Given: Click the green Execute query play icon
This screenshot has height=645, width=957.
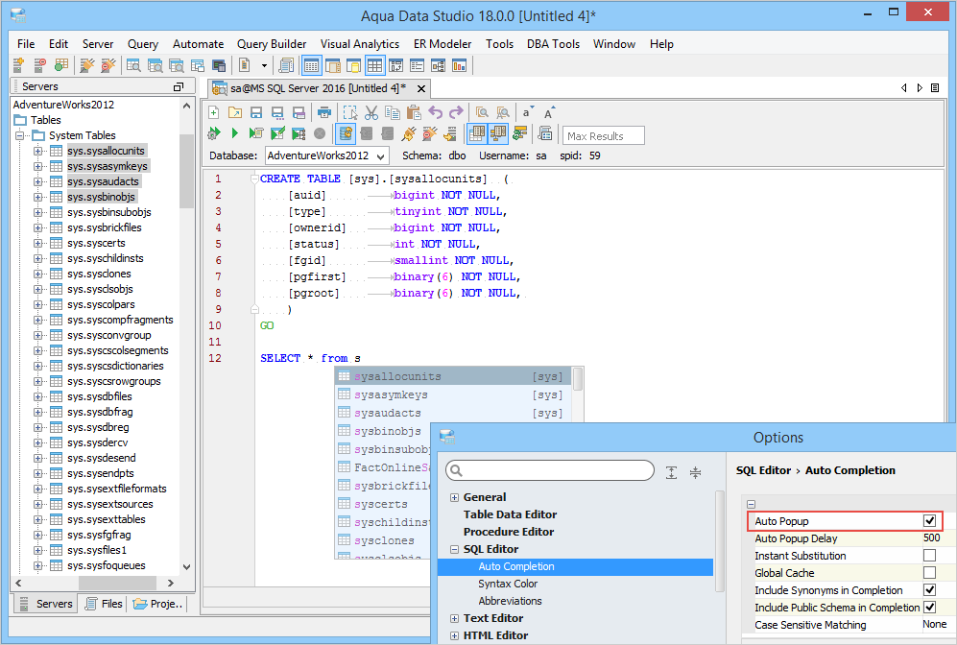Looking at the screenshot, I should pyautogui.click(x=234, y=133).
